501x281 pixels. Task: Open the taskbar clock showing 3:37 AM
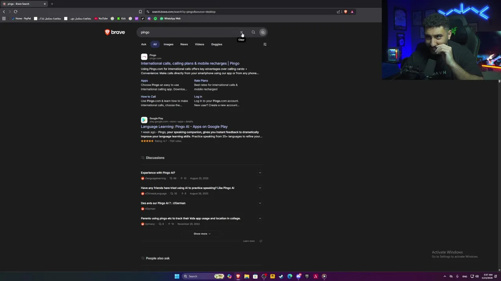[x=488, y=276]
